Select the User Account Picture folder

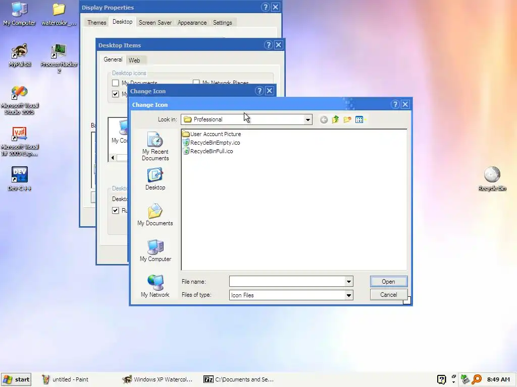212,134
